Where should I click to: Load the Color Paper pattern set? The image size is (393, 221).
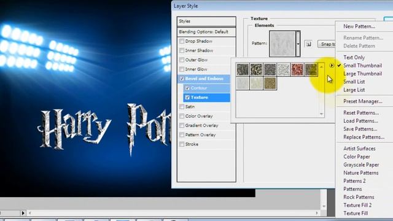click(356, 157)
